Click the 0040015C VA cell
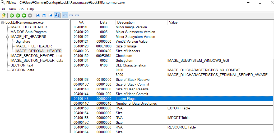The height and width of the screenshot is (133, 274). [81, 122]
